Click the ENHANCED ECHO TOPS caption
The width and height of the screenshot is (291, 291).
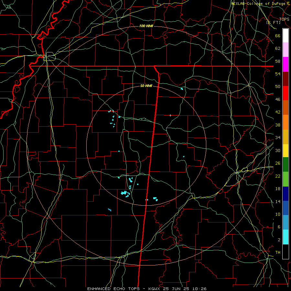click(113, 289)
